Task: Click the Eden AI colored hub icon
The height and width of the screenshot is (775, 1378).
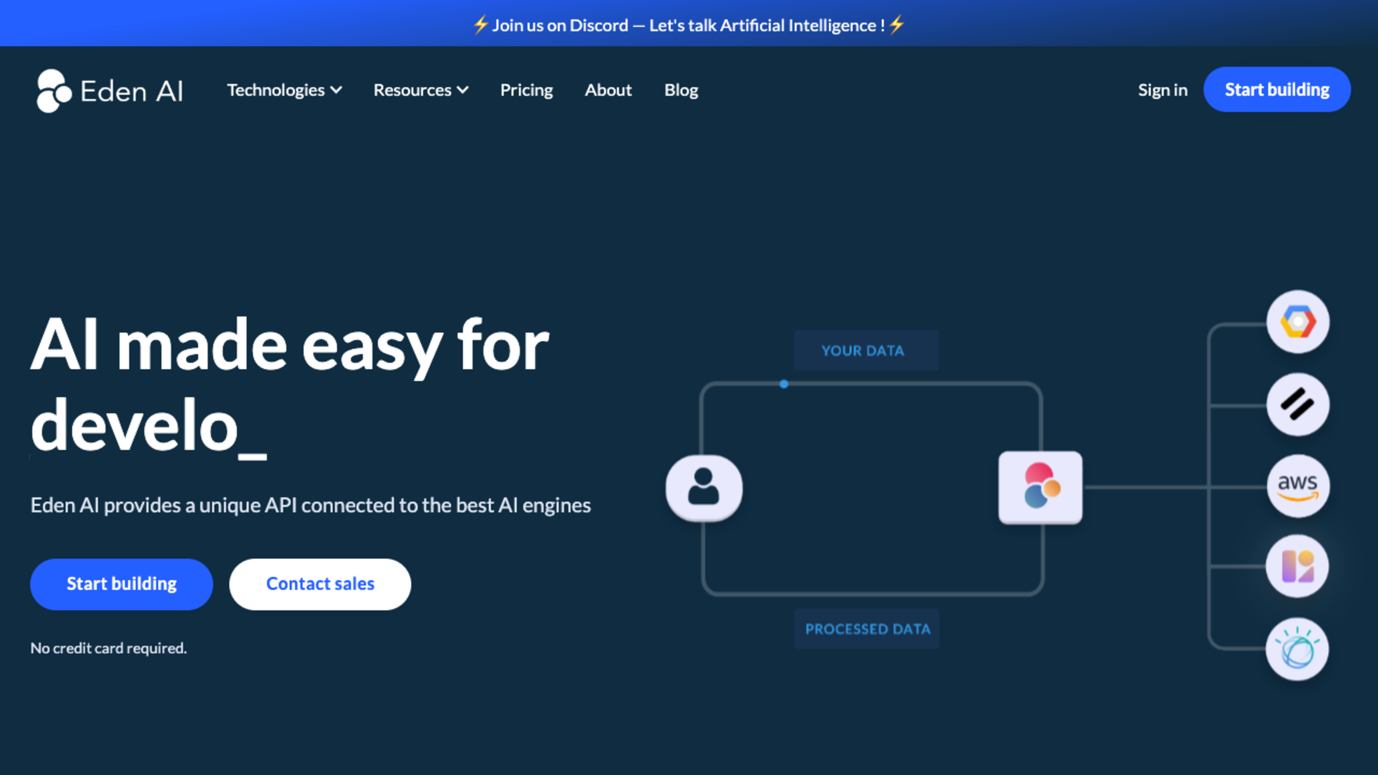Action: [x=1040, y=487]
